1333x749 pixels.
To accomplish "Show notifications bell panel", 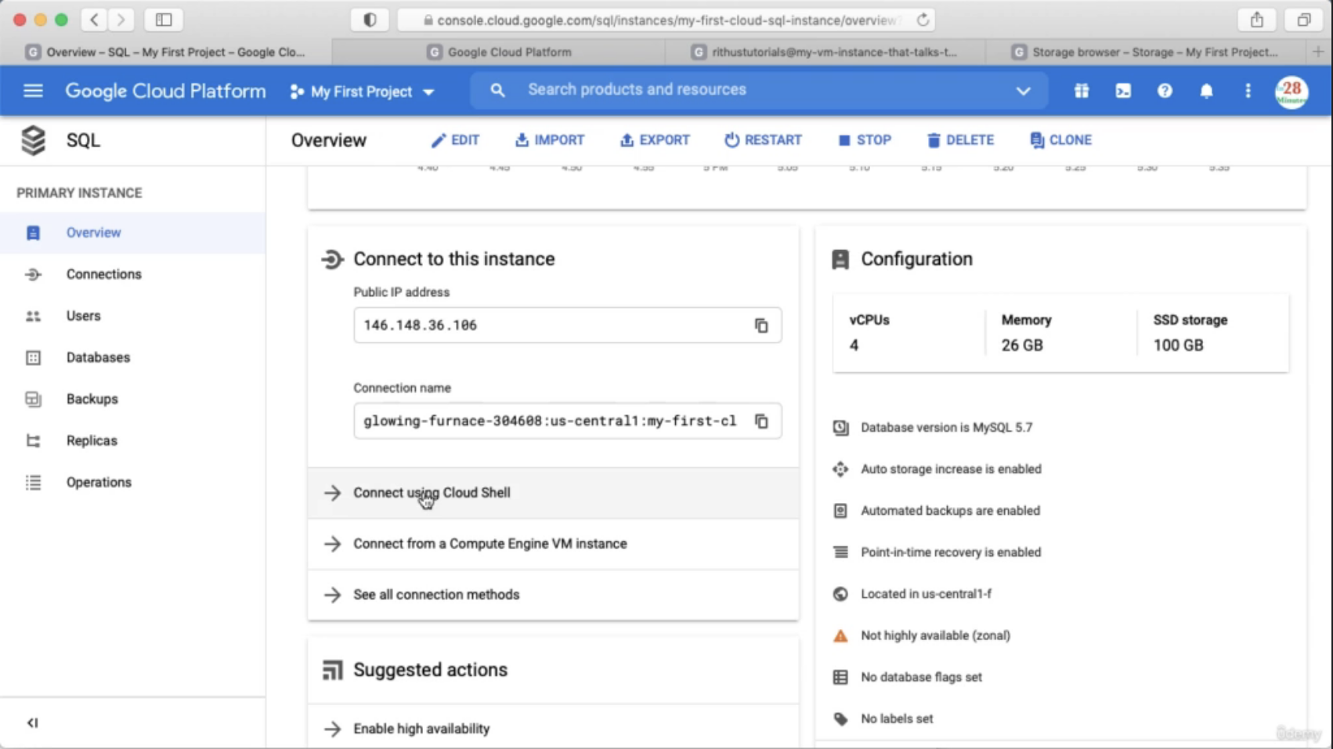I will (x=1206, y=91).
